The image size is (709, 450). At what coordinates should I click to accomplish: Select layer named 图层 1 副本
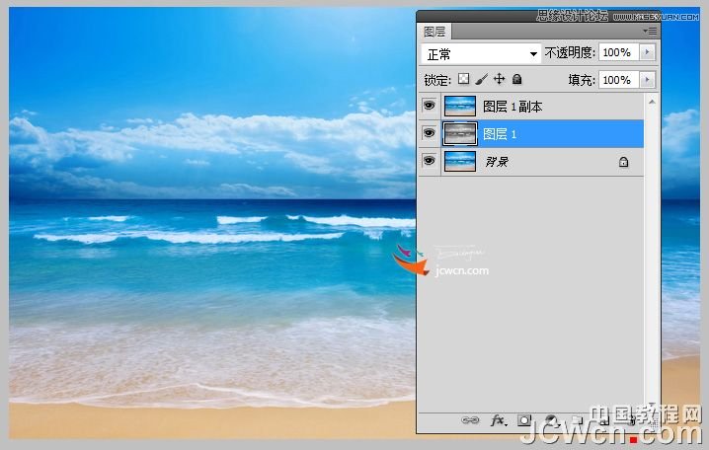512,107
